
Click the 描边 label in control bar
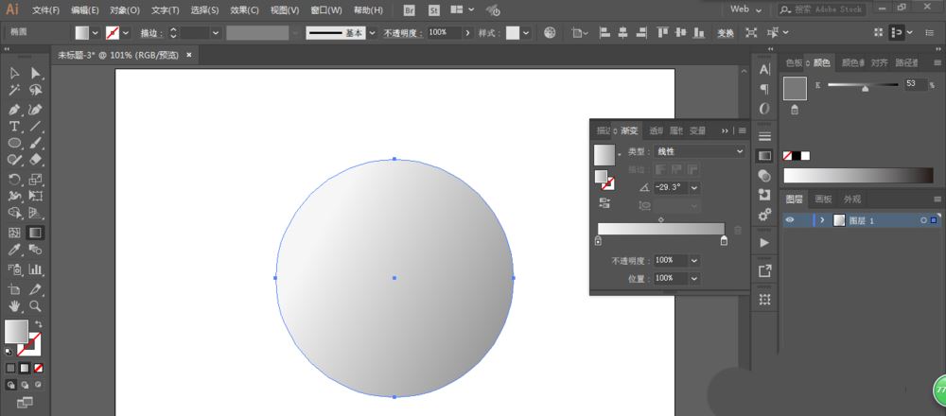click(149, 33)
